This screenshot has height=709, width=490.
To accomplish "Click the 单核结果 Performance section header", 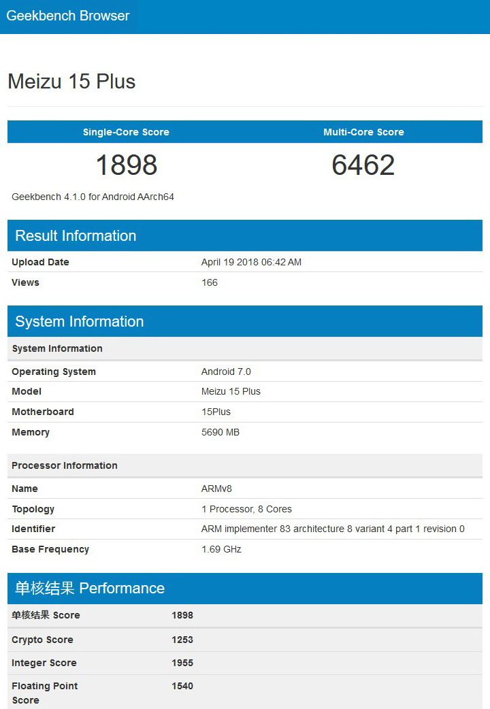I will [x=245, y=589].
